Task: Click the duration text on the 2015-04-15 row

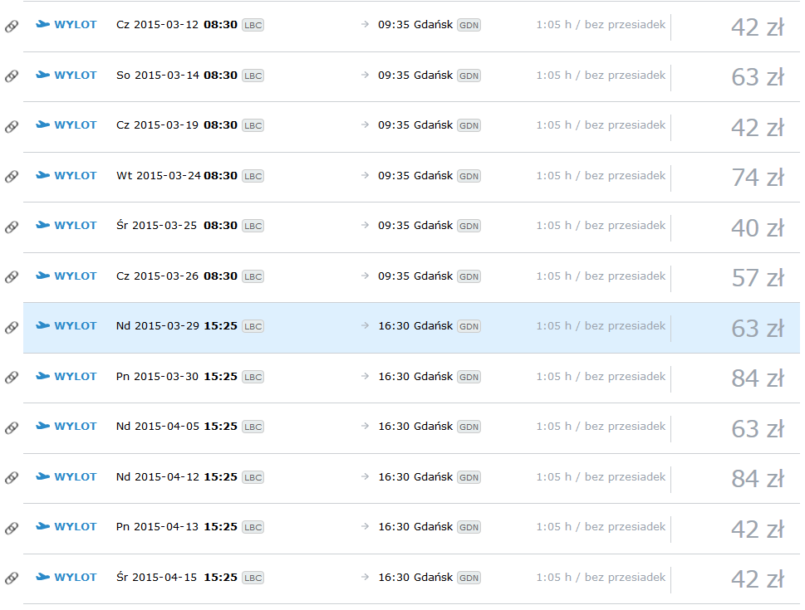Action: point(601,577)
